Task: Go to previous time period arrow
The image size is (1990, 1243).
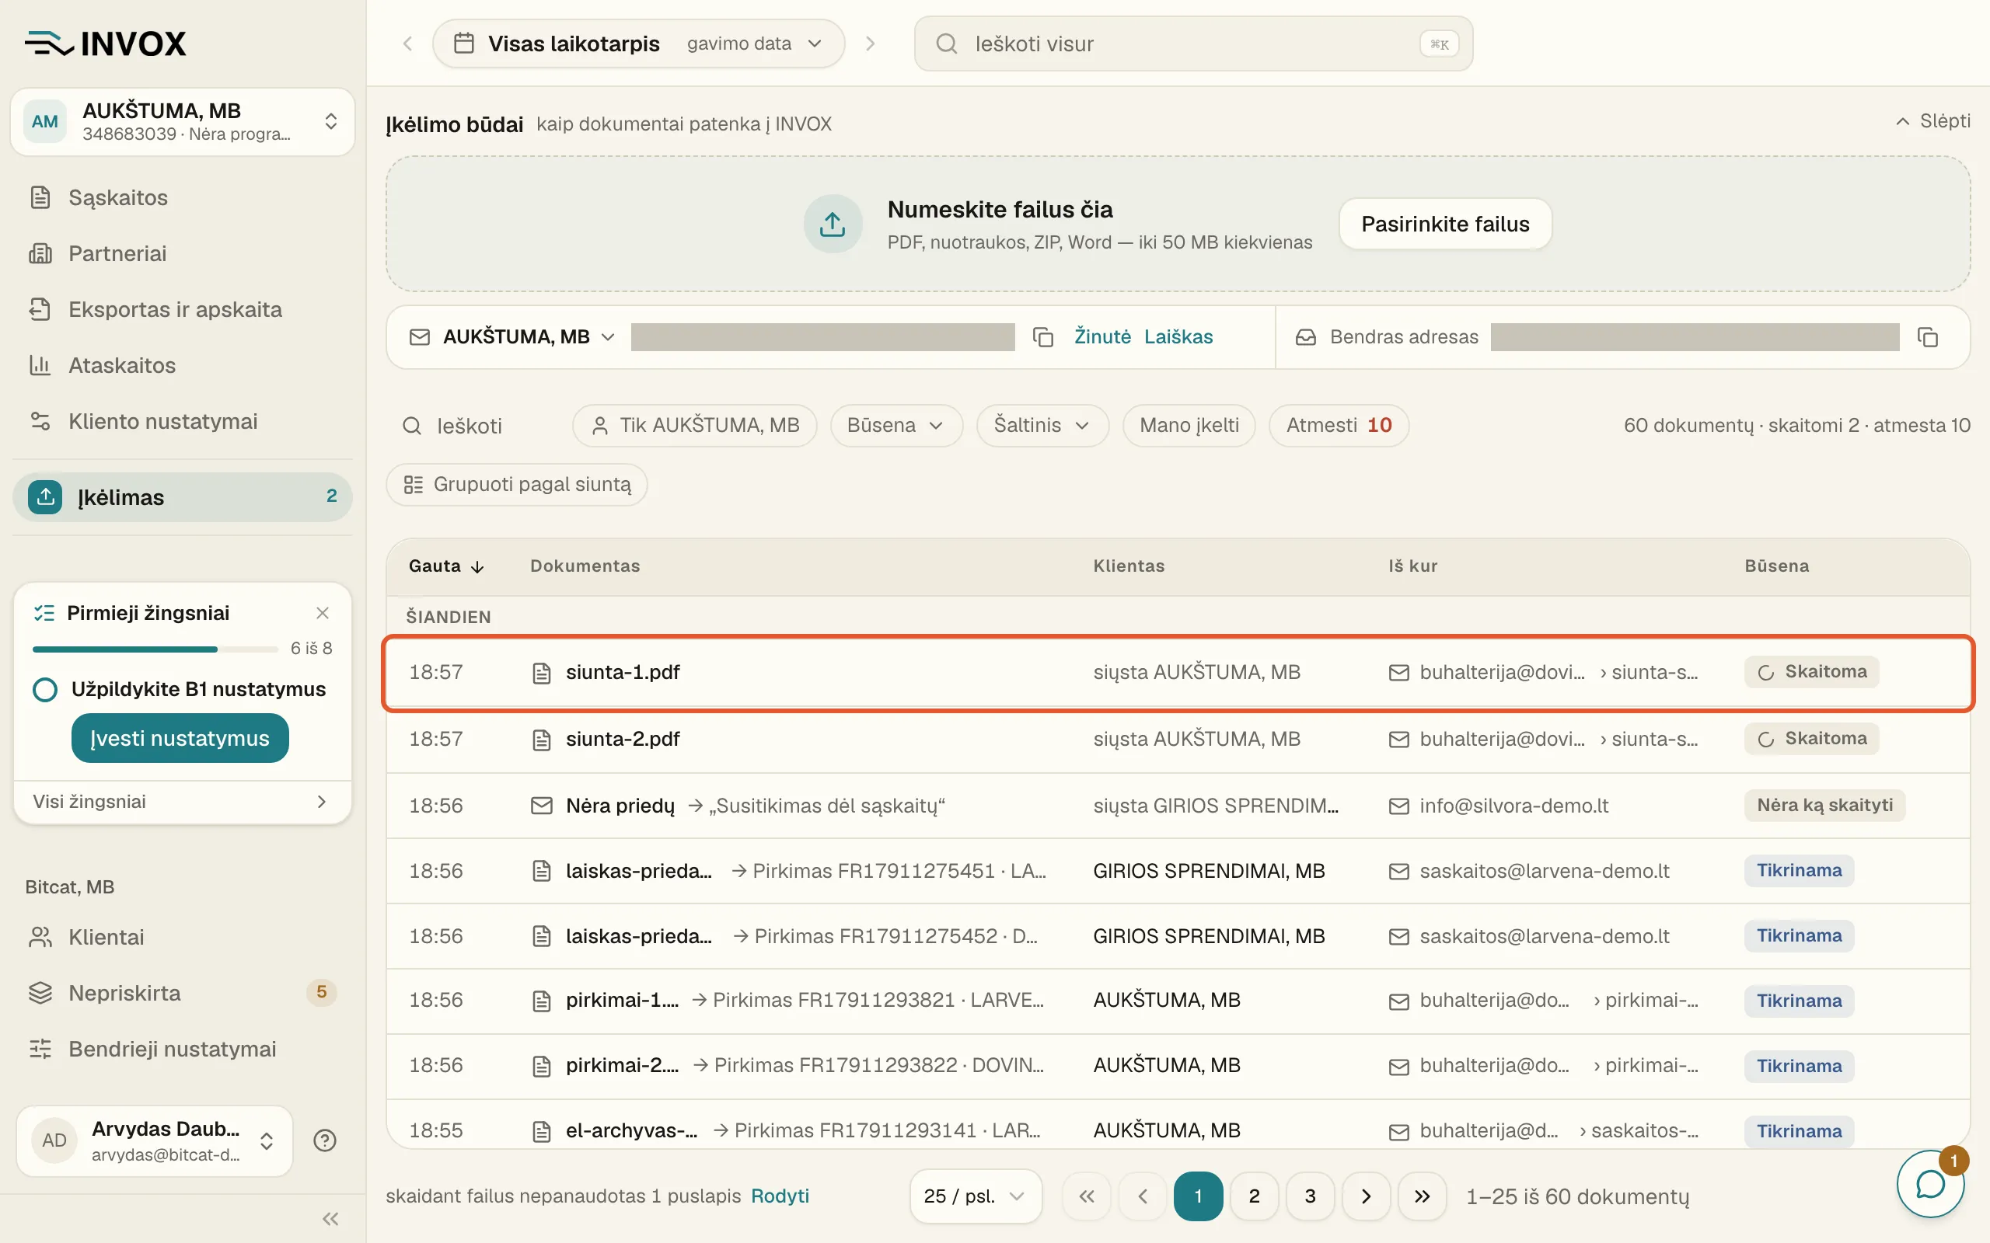Action: 407,44
